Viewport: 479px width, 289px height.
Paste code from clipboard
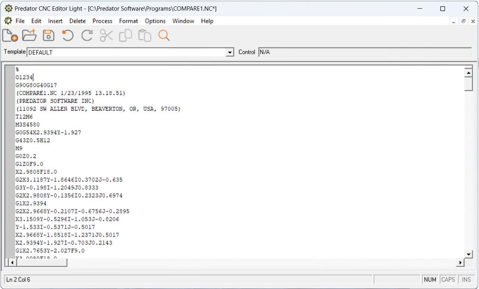tap(145, 35)
